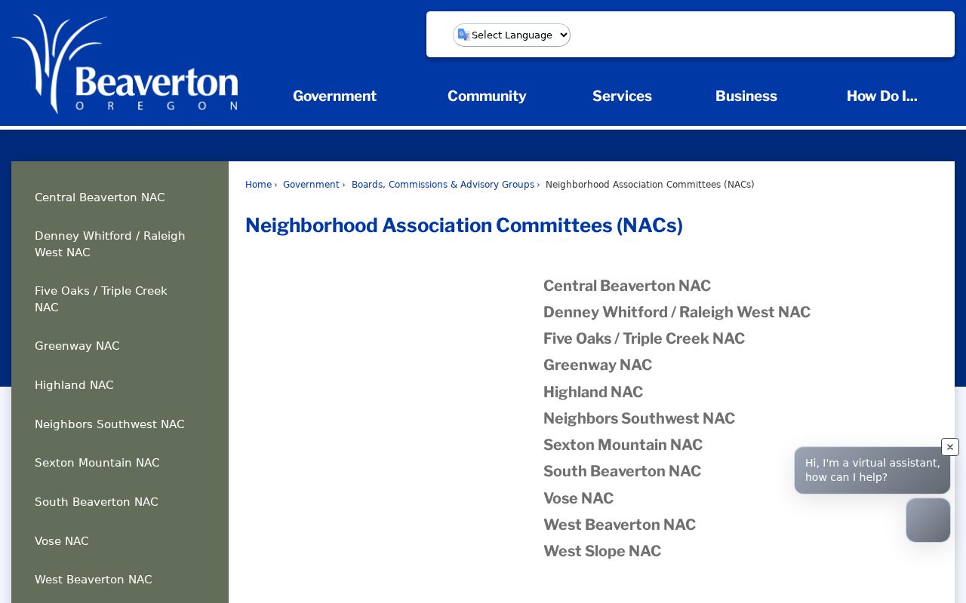The width and height of the screenshot is (966, 603).
Task: Click Central Beaverton NAC heading link in main content
Action: (x=627, y=286)
